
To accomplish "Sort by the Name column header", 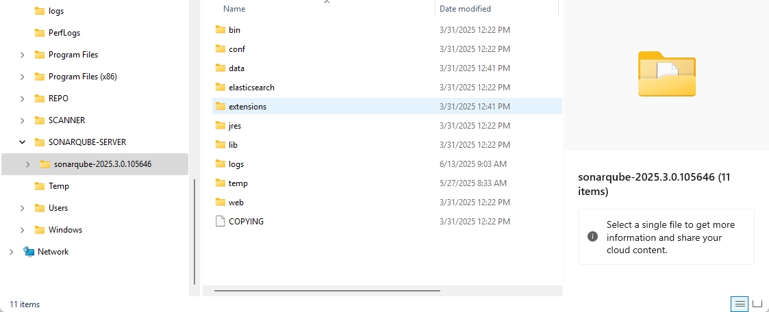I will pyautogui.click(x=234, y=9).
